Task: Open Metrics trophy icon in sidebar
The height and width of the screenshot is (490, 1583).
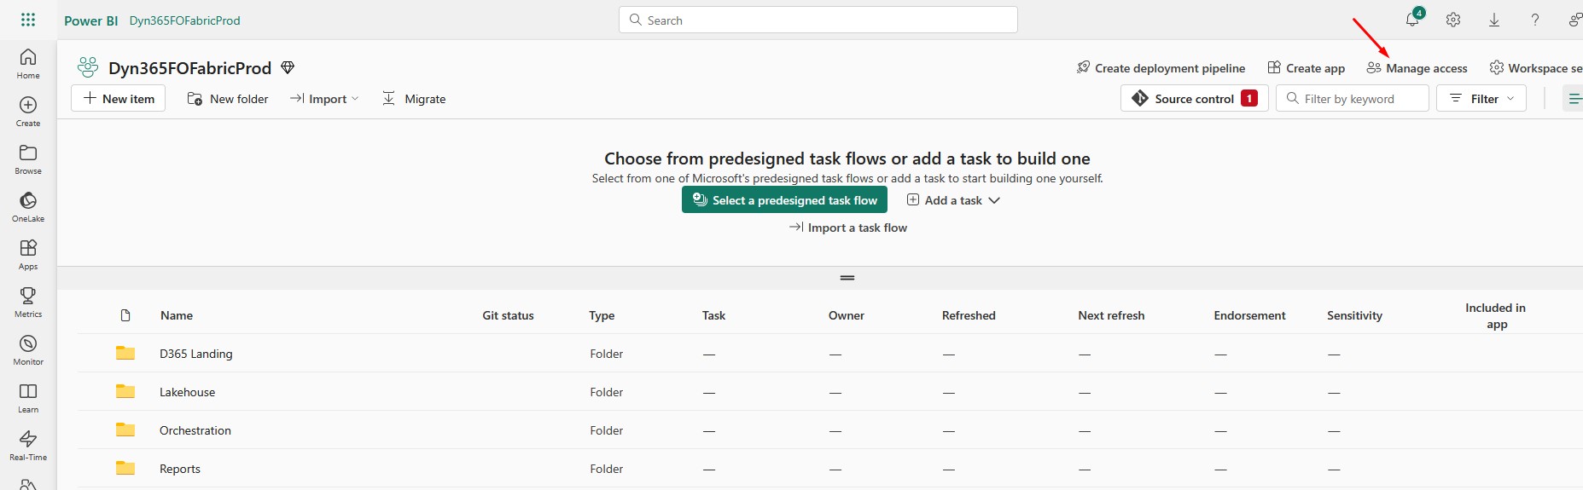Action: point(28,303)
